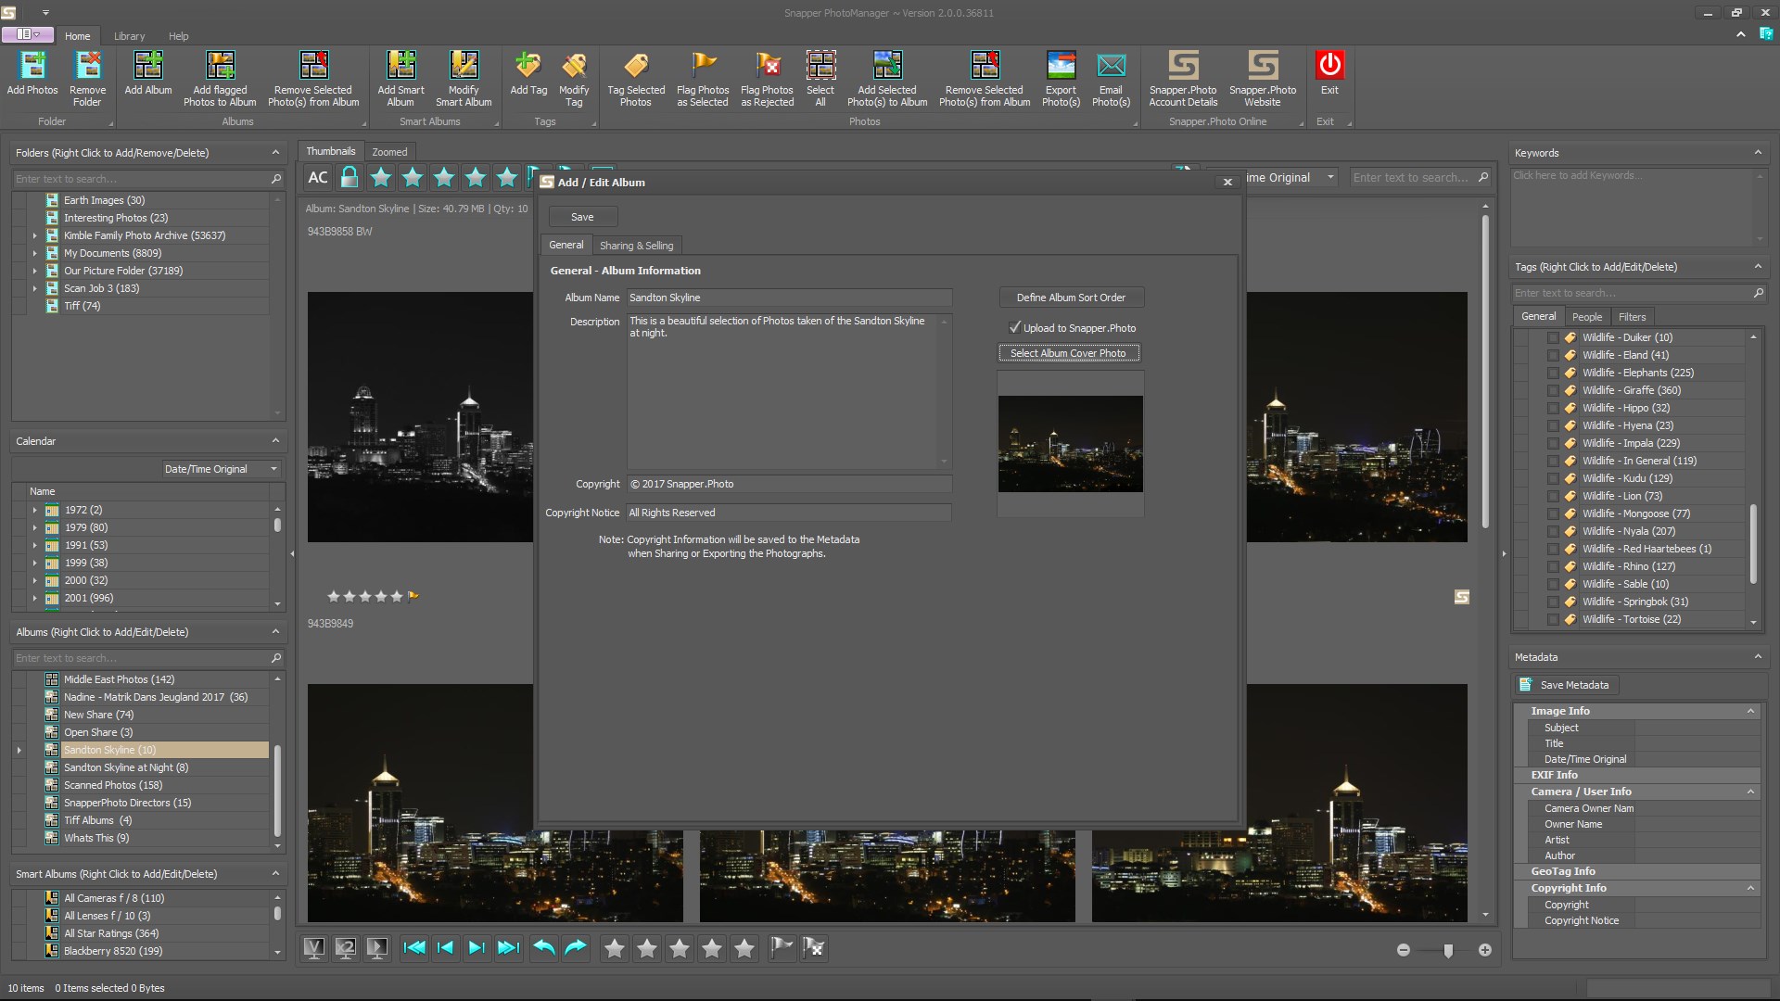Click the thumbnail size zoom slider handle
1780x1001 pixels.
[x=1448, y=950]
